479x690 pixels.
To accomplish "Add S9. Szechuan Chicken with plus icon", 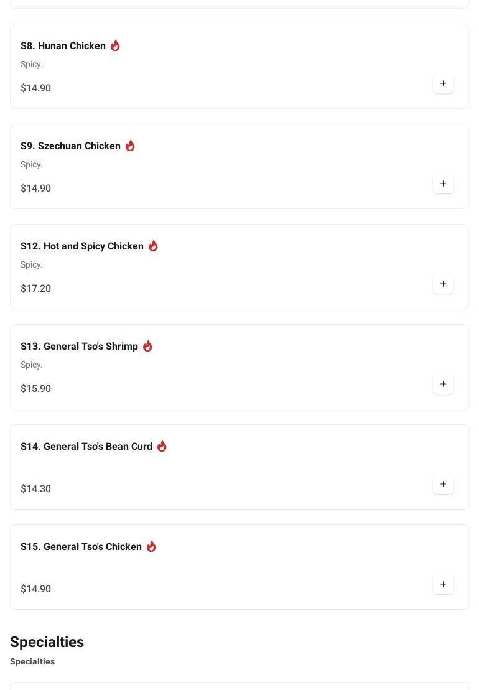I will point(443,184).
